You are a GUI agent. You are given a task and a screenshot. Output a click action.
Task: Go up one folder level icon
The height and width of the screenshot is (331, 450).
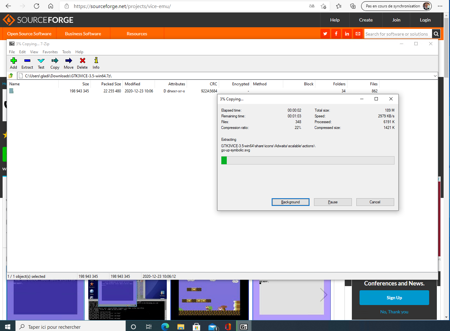11,76
